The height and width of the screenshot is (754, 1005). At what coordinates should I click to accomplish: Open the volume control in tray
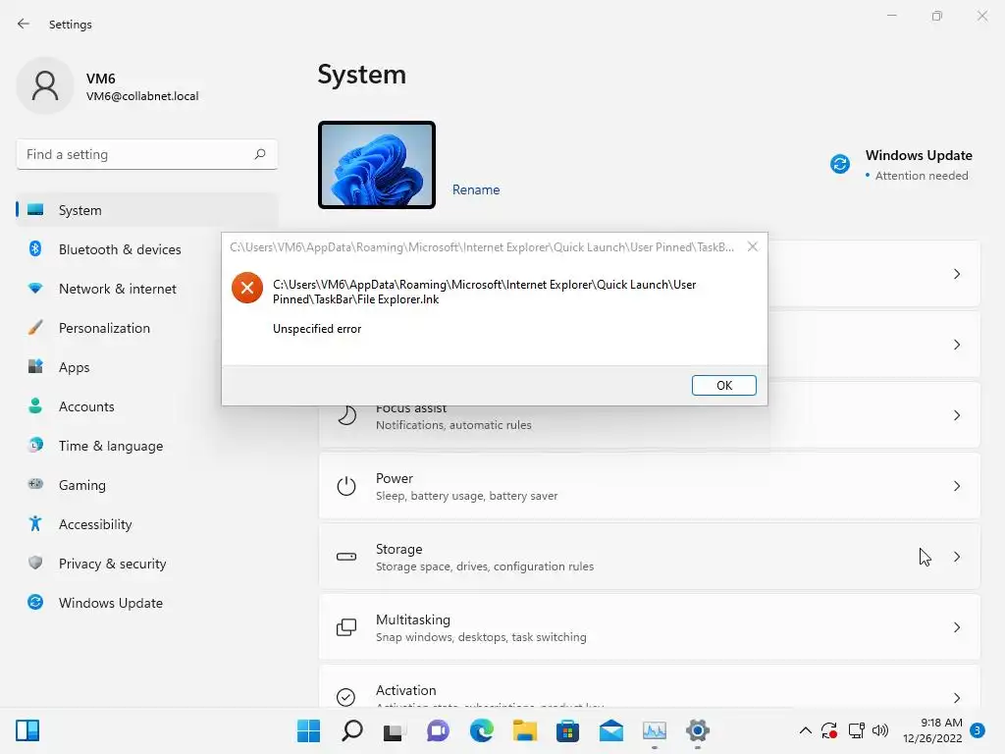tap(880, 730)
